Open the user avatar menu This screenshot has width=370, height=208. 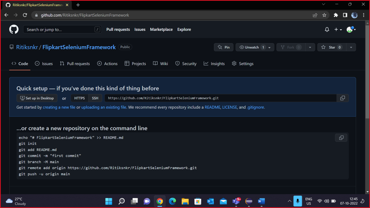pyautogui.click(x=351, y=29)
